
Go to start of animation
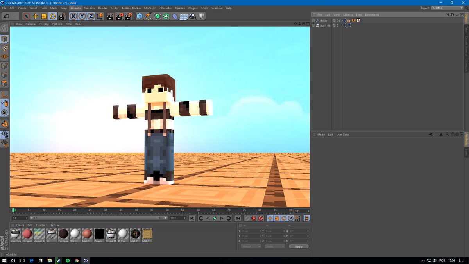[x=192, y=218]
